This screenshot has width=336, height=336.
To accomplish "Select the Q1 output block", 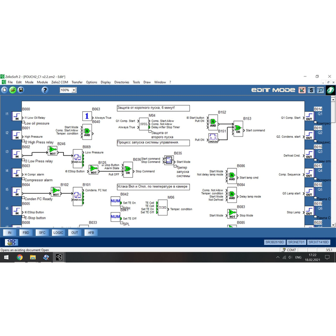I will [x=309, y=116].
